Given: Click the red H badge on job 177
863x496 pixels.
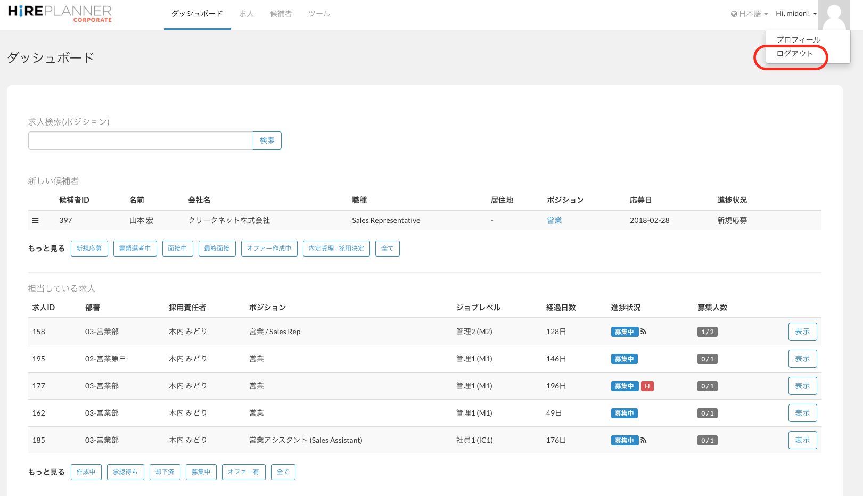Looking at the screenshot, I should (x=647, y=386).
